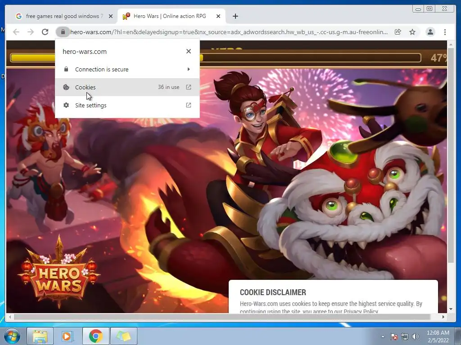Click the padlock site info icon
Screen dimensions: 461x345
point(63,32)
